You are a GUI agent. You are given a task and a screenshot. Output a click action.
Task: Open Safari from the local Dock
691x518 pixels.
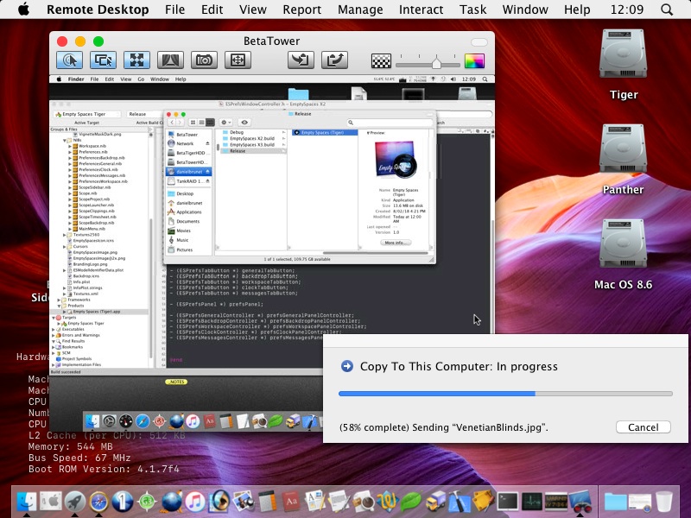[x=98, y=502]
